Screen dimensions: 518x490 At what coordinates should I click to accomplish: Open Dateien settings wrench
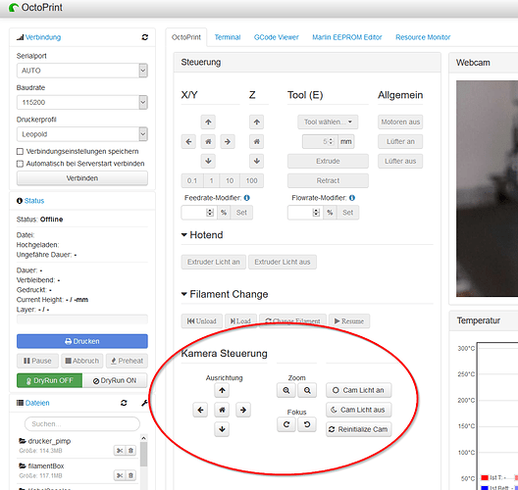click(x=144, y=403)
